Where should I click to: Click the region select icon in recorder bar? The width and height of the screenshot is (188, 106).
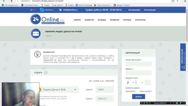pos(150,103)
